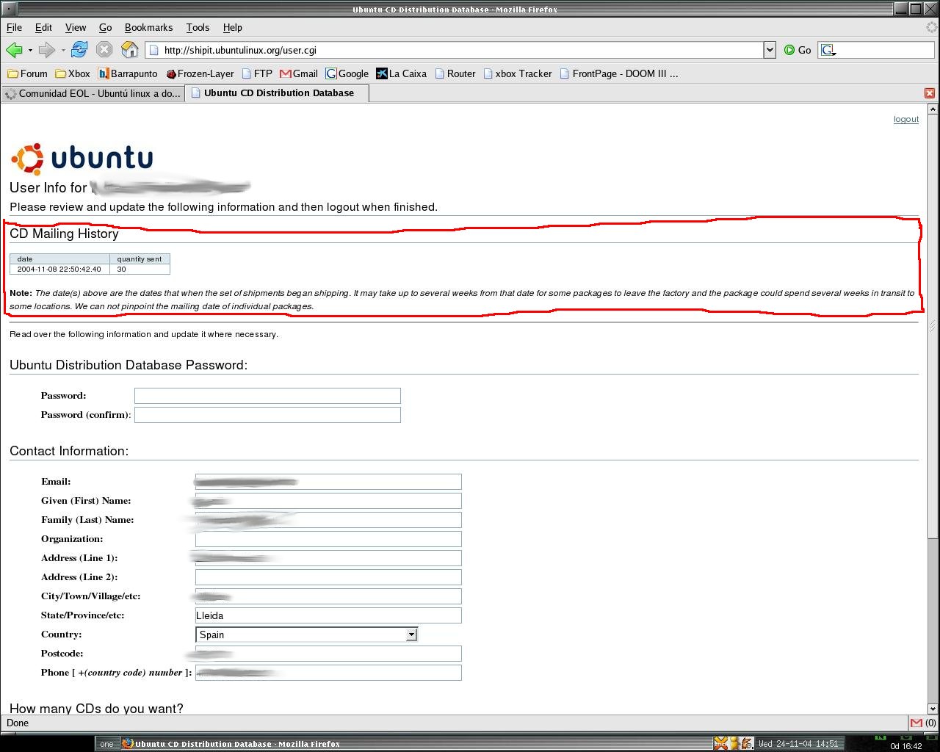
Task: Go back with the green Back arrow
Action: point(13,50)
